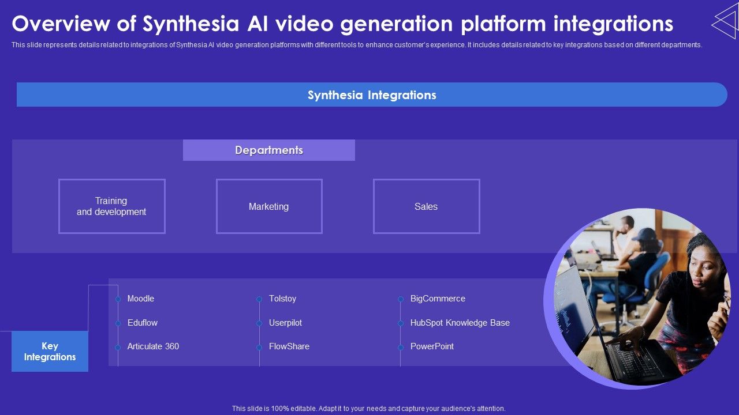Select the Eduflow list entry

(143, 323)
